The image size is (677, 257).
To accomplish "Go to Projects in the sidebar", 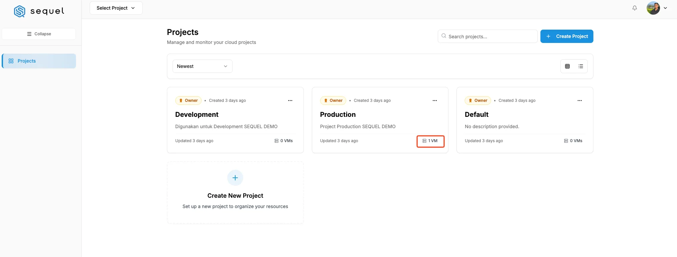I will [39, 61].
